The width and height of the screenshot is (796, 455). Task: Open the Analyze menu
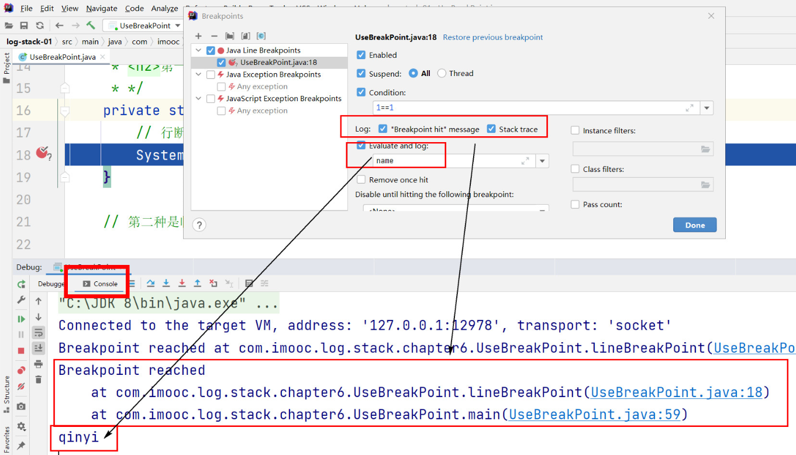(164, 8)
